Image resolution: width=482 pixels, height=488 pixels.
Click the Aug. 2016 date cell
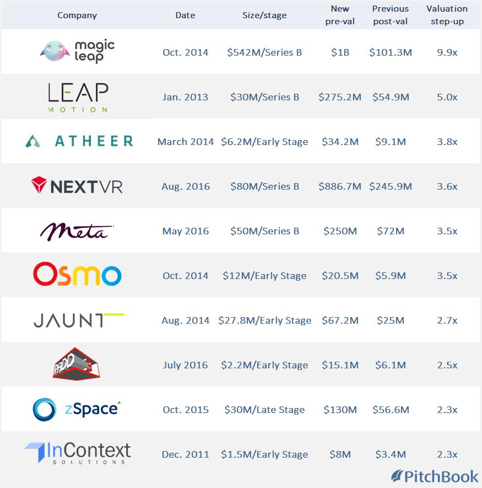point(186,186)
